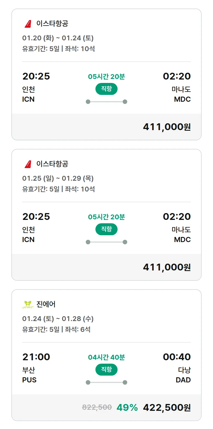Select the discounted 422,500원 Jin Air fare
This screenshot has height=429, width=213.
pos(167,408)
